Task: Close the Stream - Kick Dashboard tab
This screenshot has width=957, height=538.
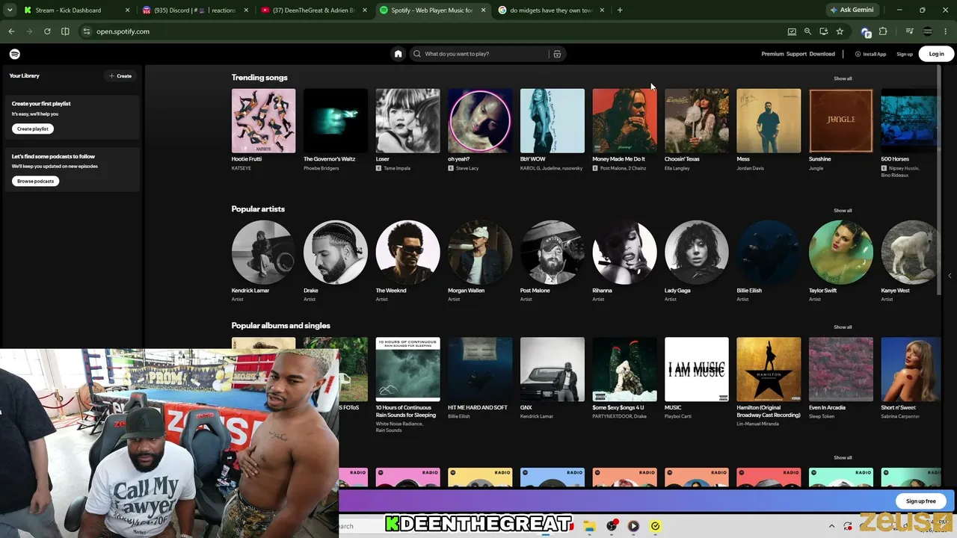Action: coord(127,10)
